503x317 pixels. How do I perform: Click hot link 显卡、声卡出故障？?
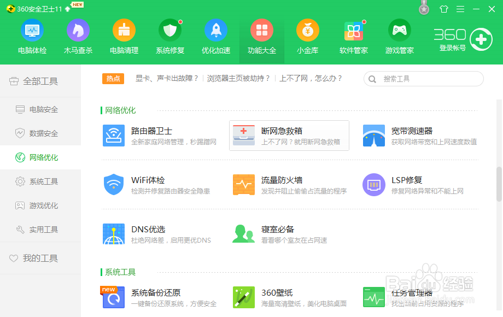pyautogui.click(x=167, y=79)
